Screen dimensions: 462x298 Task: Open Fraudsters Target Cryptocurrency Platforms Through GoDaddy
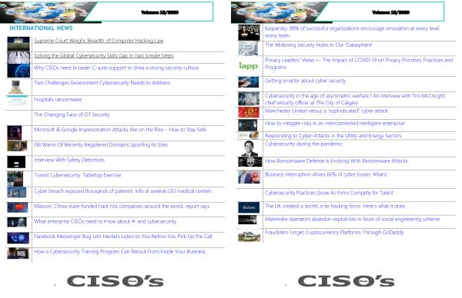click(x=334, y=233)
